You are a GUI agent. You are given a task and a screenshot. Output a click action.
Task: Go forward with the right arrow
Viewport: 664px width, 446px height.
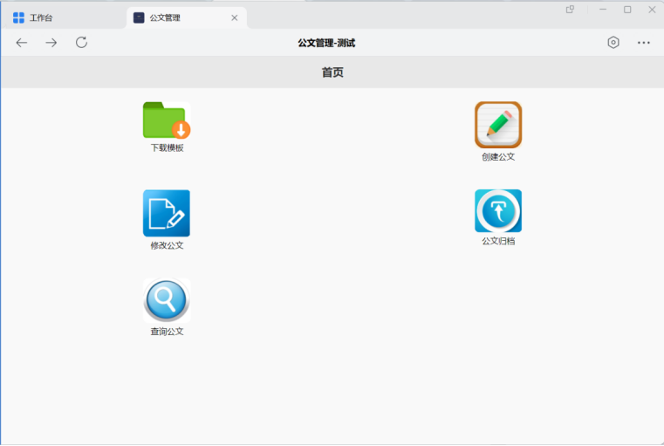(x=51, y=43)
